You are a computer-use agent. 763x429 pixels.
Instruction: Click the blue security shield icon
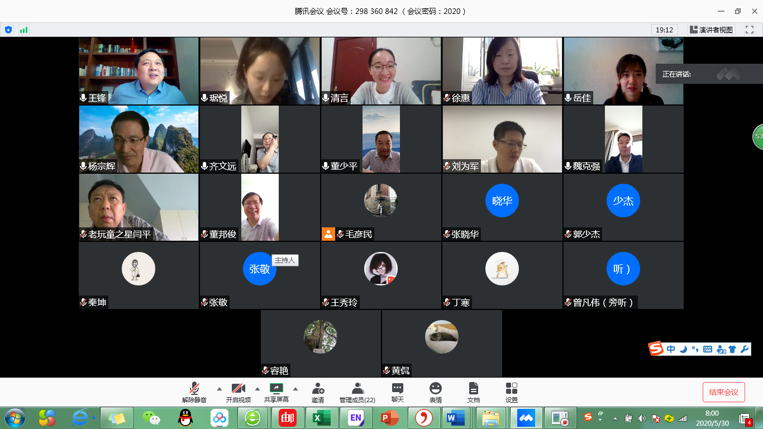tap(8, 30)
